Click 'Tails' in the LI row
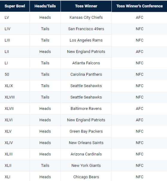 click(x=45, y=63)
